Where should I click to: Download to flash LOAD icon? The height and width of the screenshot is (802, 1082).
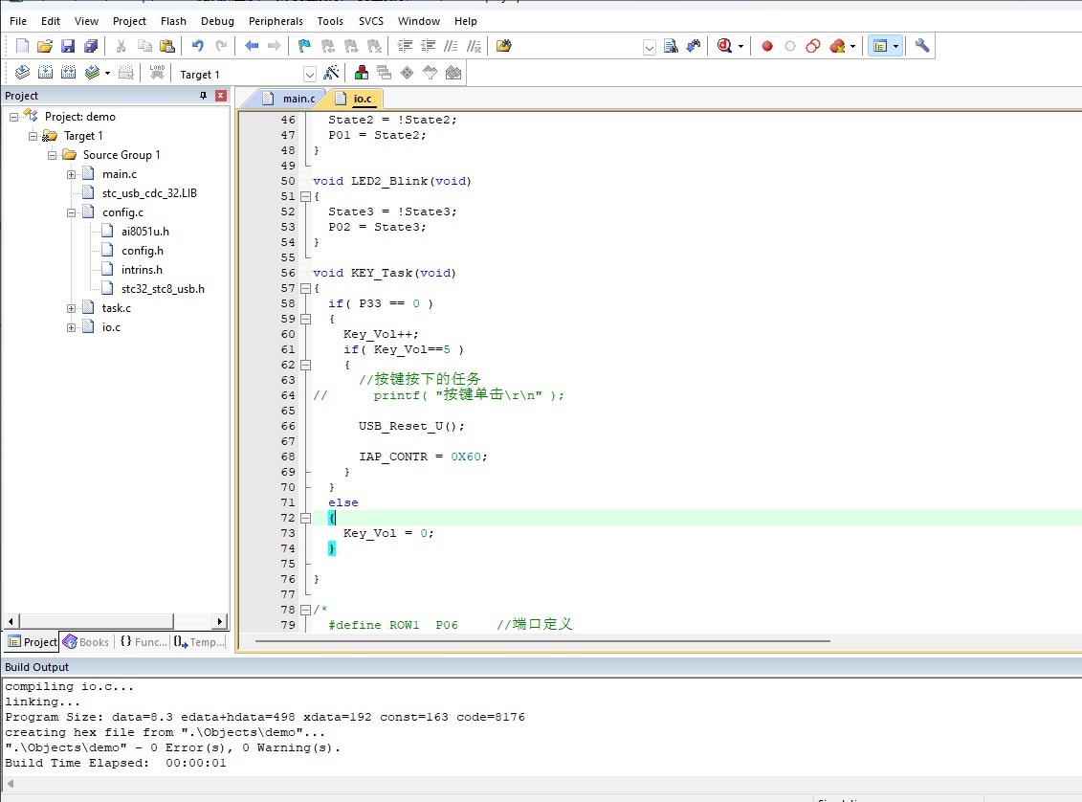click(x=157, y=73)
